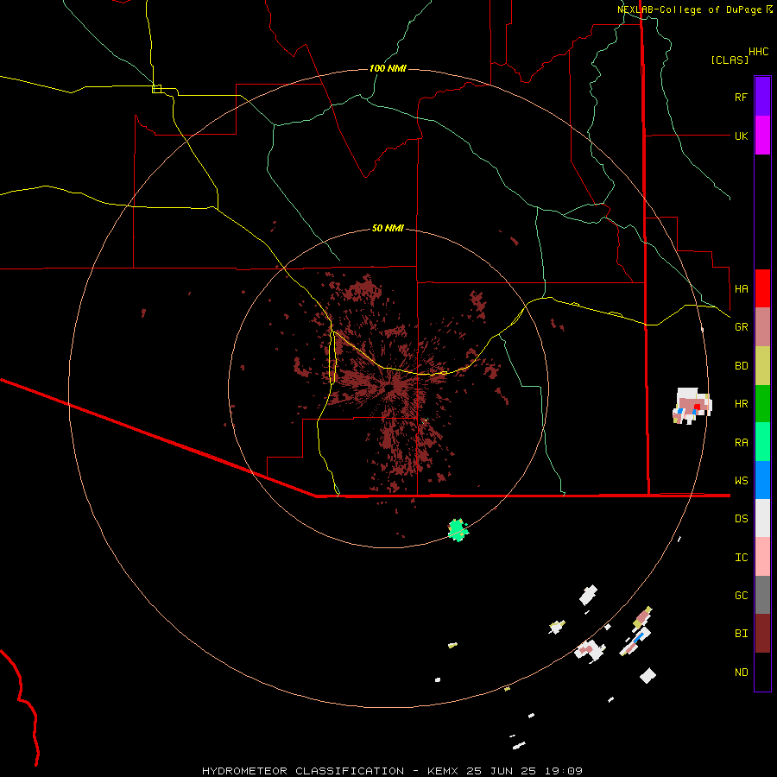Click the UK legend label
This screenshot has width=777, height=777.
741,136
